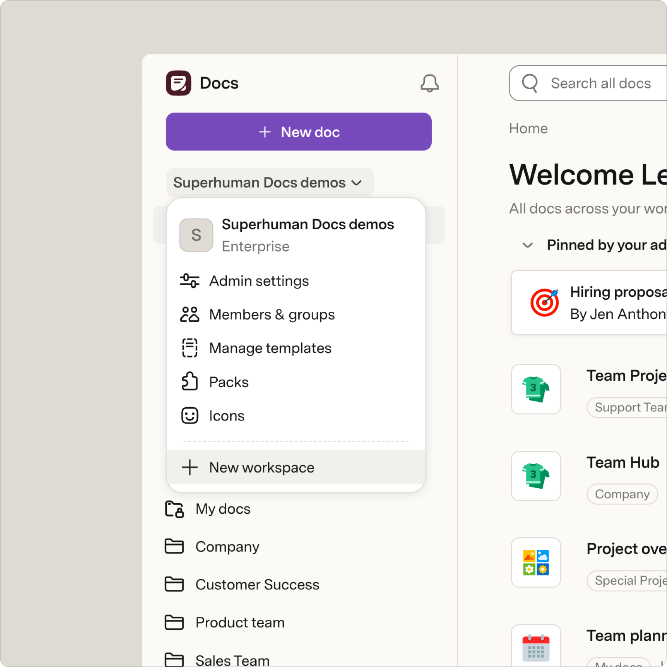Open notifications via the bell icon

[429, 83]
